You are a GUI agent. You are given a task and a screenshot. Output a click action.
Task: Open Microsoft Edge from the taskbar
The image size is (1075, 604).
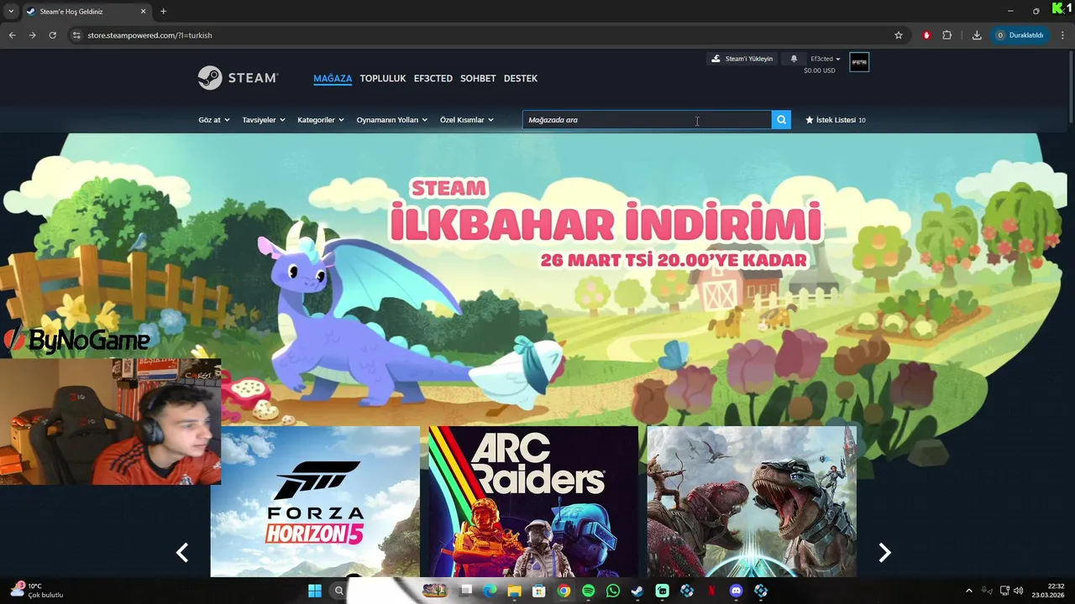pyautogui.click(x=490, y=591)
